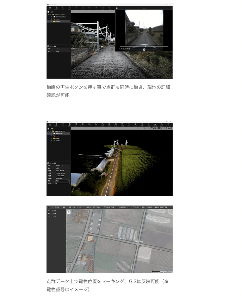
Task: Click the import icon in farmland-view toolbar
Action: 50,125
